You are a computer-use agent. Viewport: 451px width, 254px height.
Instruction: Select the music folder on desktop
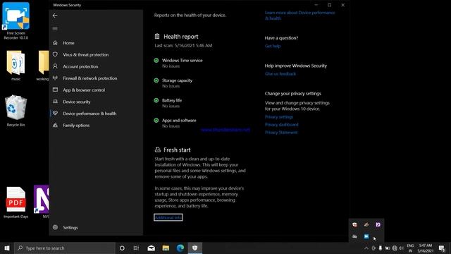point(16,66)
